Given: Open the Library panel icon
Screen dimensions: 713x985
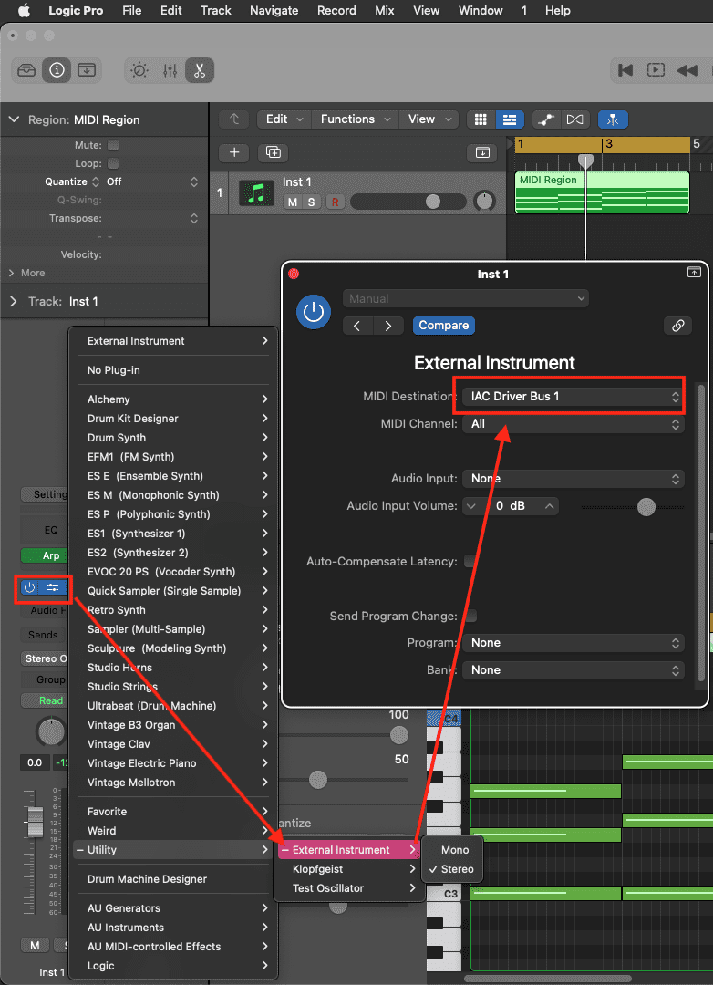Looking at the screenshot, I should 26,70.
